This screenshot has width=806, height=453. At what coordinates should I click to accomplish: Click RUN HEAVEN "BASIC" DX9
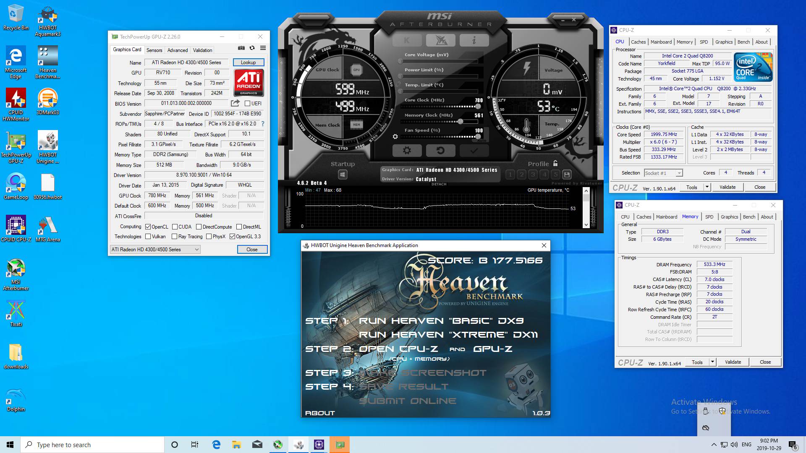441,321
